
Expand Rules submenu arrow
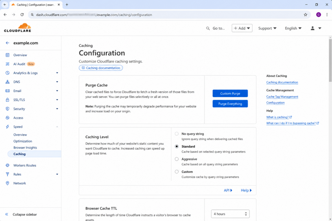click(x=57, y=174)
